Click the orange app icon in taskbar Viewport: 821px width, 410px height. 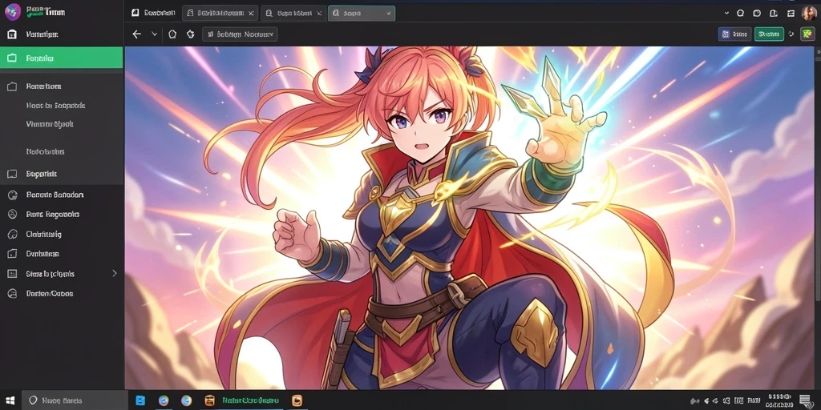click(x=297, y=400)
